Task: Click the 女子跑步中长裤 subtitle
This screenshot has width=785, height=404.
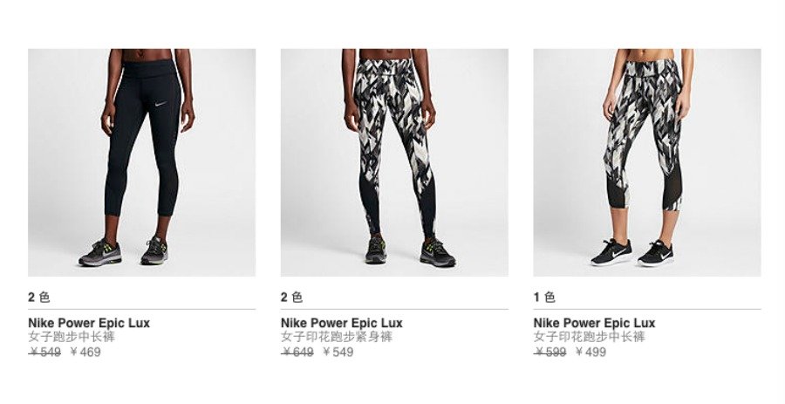Action: (x=72, y=337)
